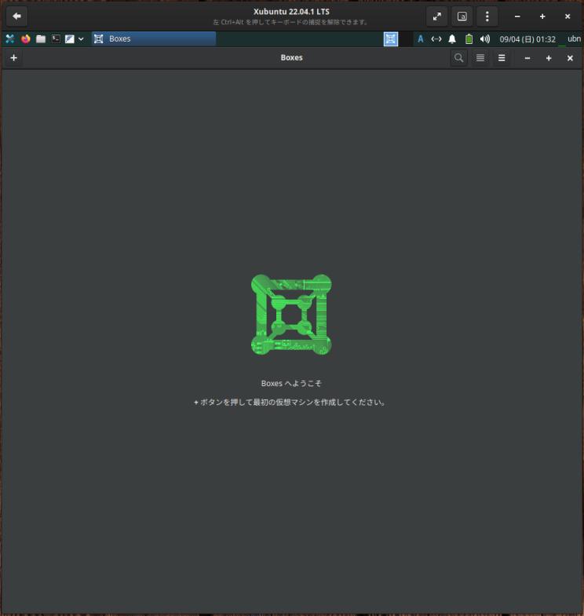The height and width of the screenshot is (616, 584).
Task: Switch Boxes to list view
Action: pyautogui.click(x=480, y=58)
